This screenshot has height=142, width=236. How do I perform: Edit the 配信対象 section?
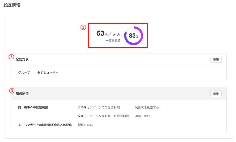(216, 59)
